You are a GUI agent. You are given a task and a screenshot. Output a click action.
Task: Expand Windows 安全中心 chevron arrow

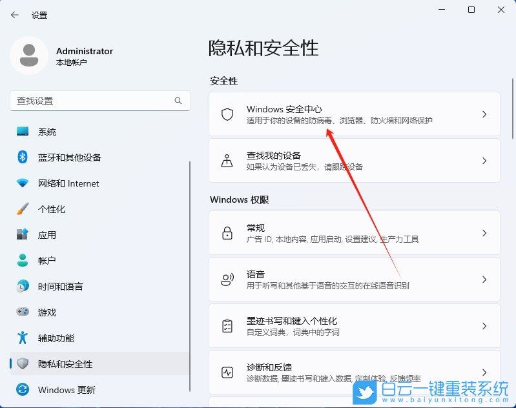(484, 114)
